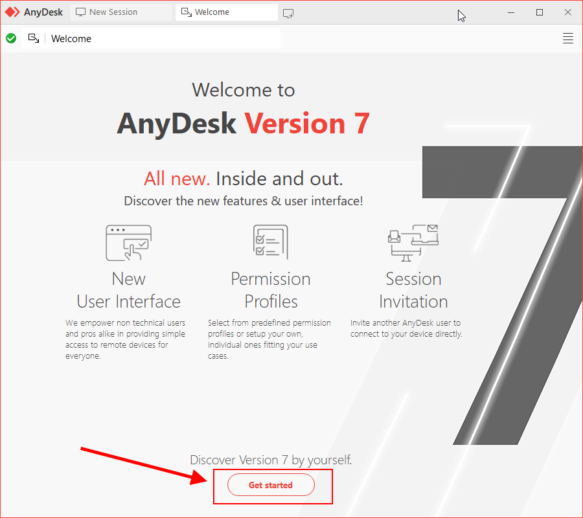Click the "Session Invitation" heading
Image resolution: width=583 pixels, height=518 pixels.
[413, 290]
